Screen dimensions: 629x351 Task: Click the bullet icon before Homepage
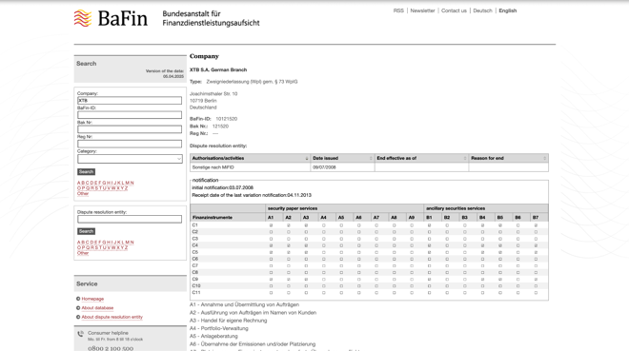tap(78, 299)
